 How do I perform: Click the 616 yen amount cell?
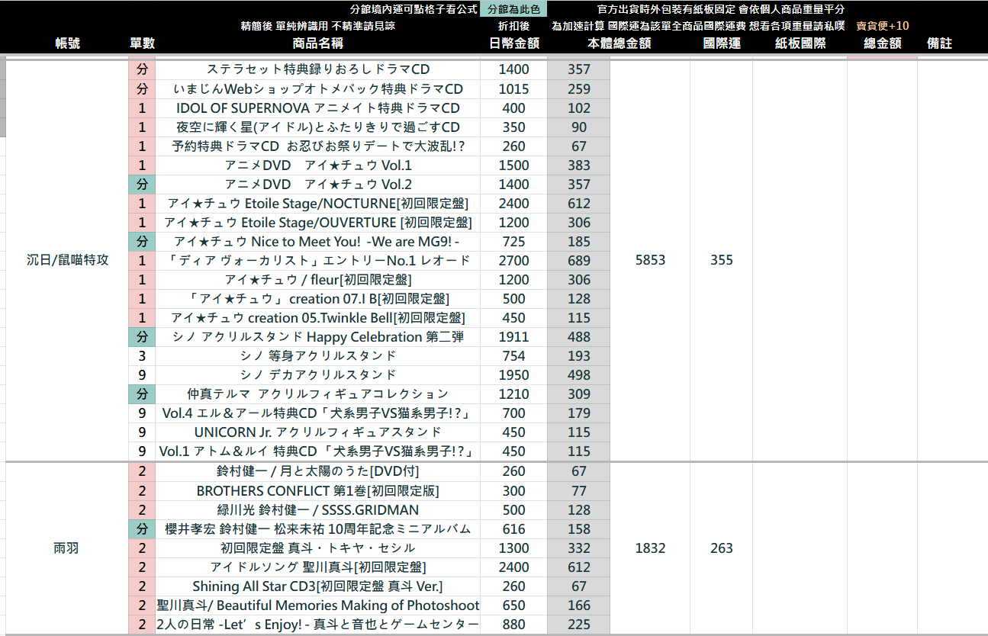(513, 529)
